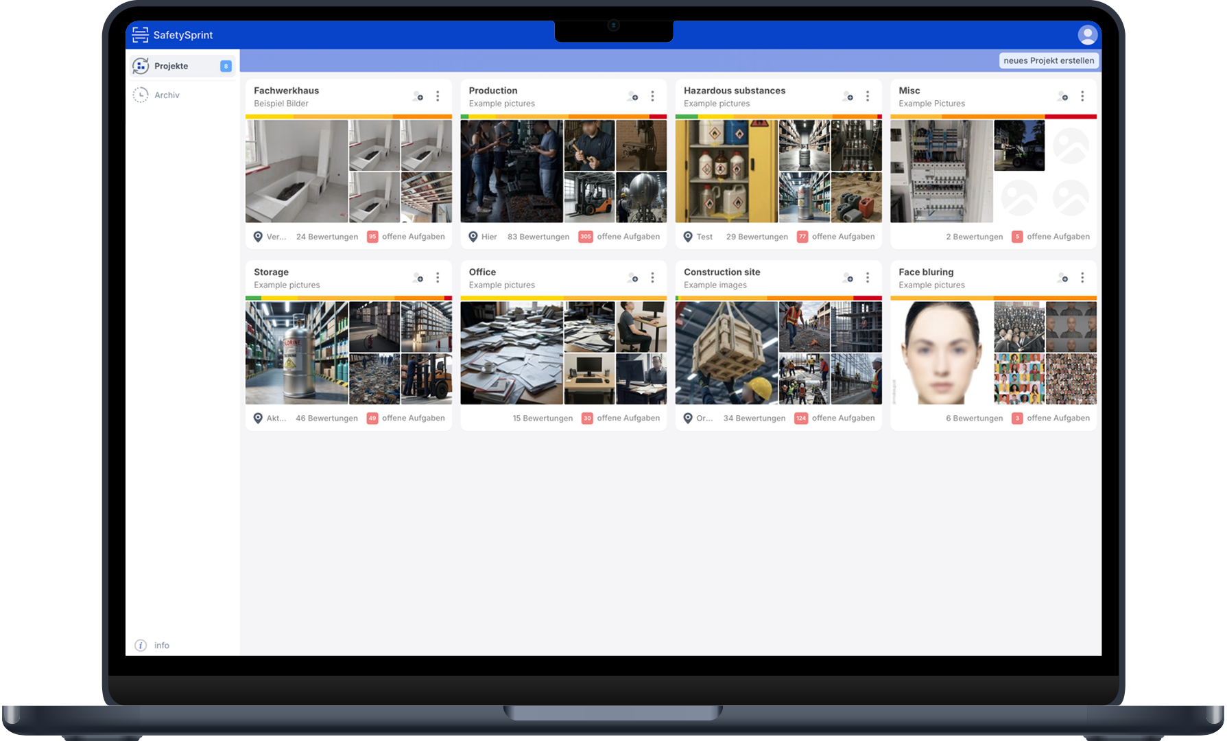
Task: Click the Storage card's risk color bar
Action: pyautogui.click(x=348, y=298)
